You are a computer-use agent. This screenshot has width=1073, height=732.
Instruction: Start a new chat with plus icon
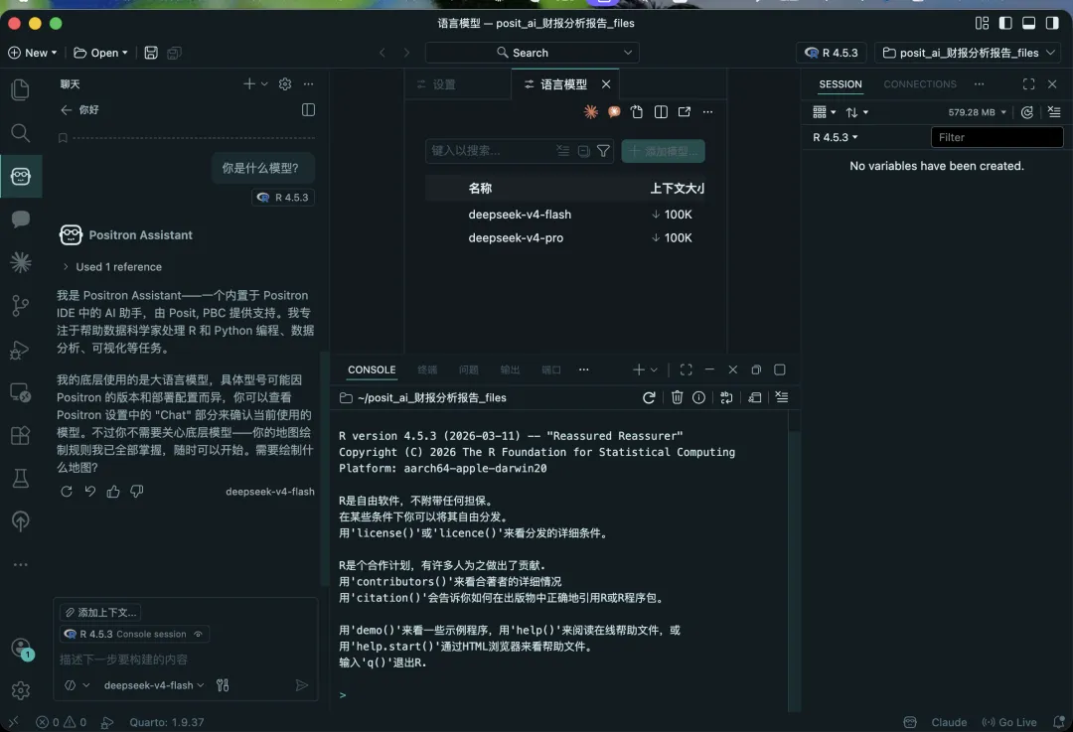(249, 83)
